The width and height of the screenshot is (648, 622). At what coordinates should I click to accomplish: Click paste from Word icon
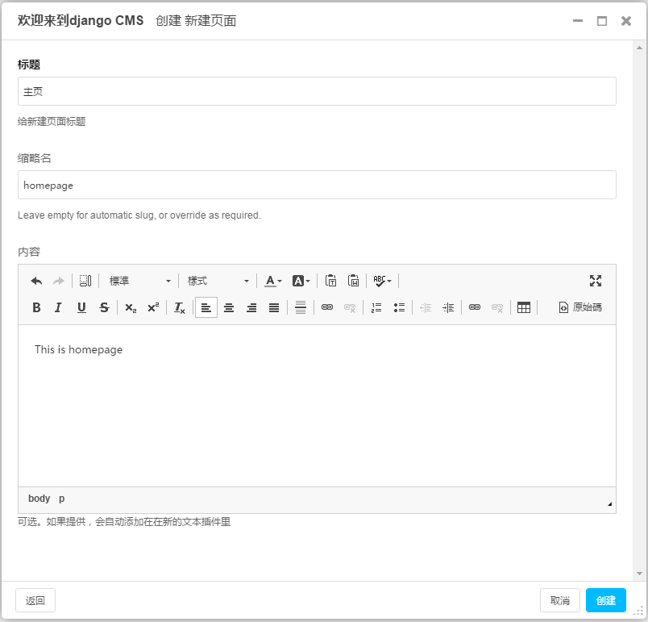click(x=353, y=281)
